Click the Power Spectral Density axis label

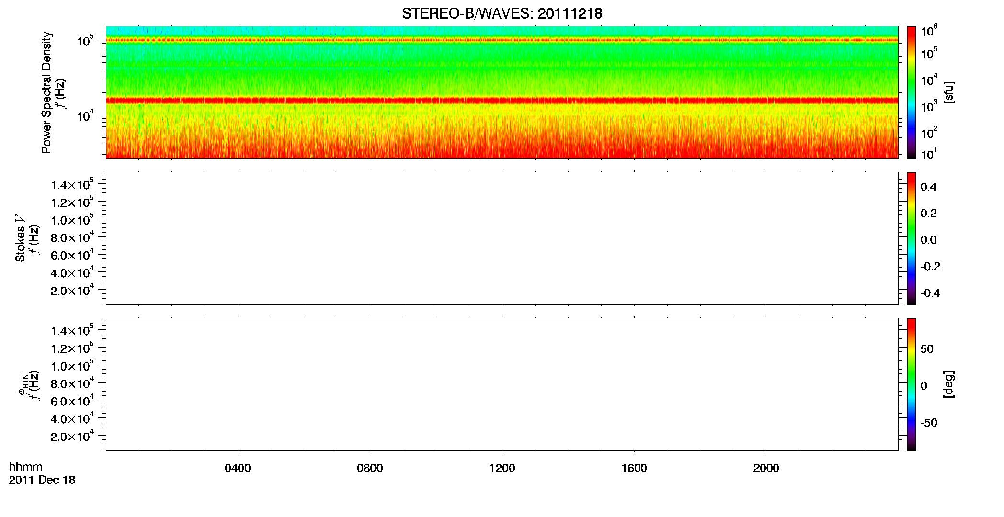click(46, 92)
